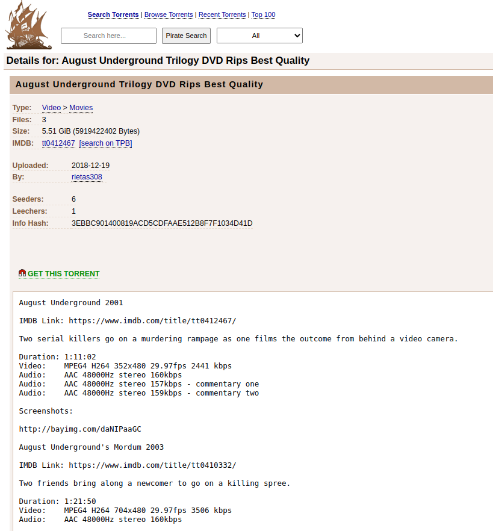Expand the All category dropdown
Viewport: 493px width, 531px height.
[259, 36]
